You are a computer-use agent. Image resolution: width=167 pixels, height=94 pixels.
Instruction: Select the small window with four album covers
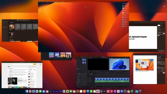pyautogui.click(x=57, y=56)
